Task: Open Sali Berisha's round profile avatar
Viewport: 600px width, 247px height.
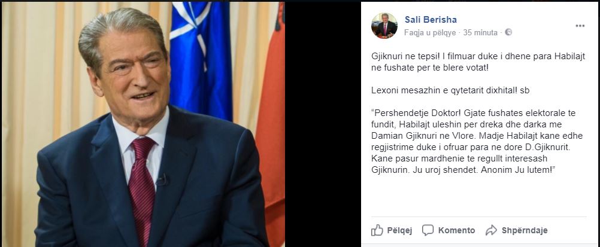Action: pyautogui.click(x=384, y=26)
